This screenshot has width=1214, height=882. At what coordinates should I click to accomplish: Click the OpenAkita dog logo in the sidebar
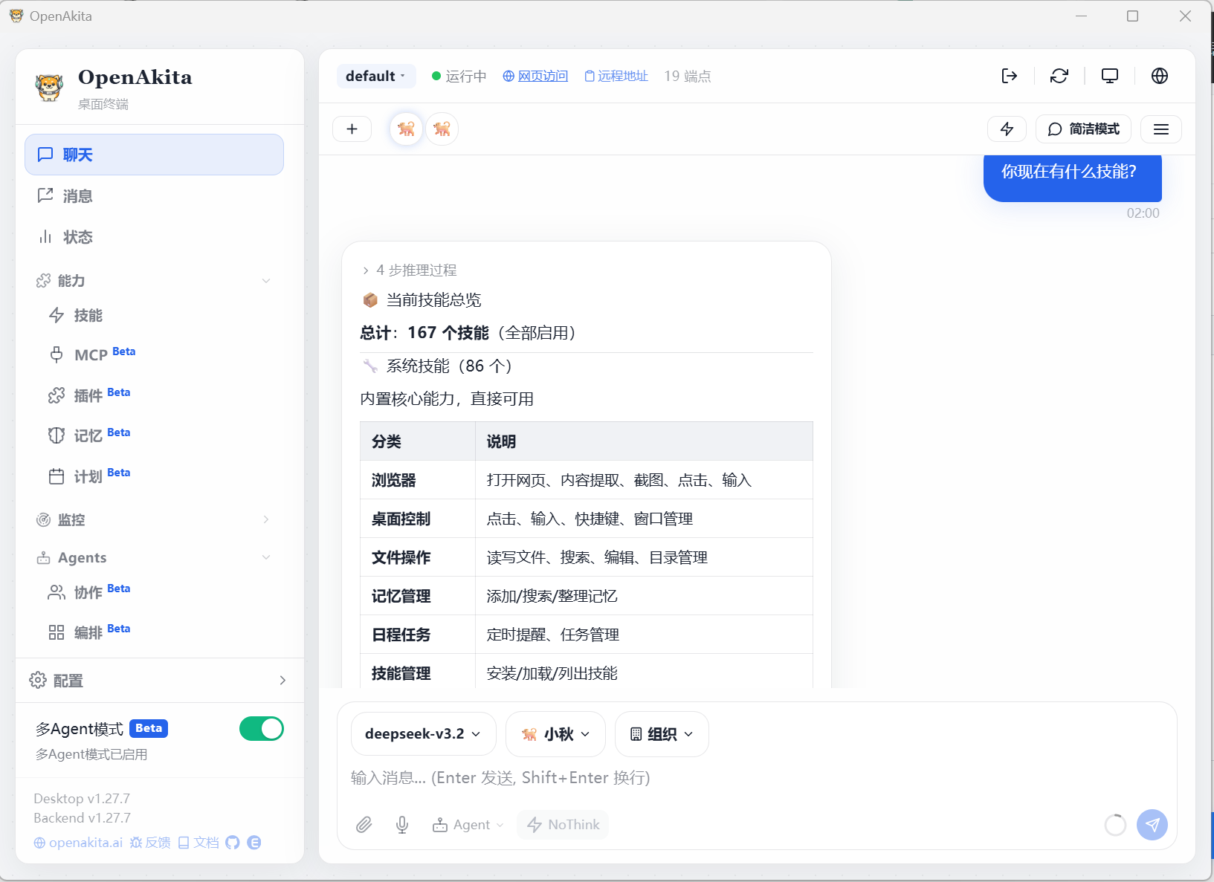(50, 87)
